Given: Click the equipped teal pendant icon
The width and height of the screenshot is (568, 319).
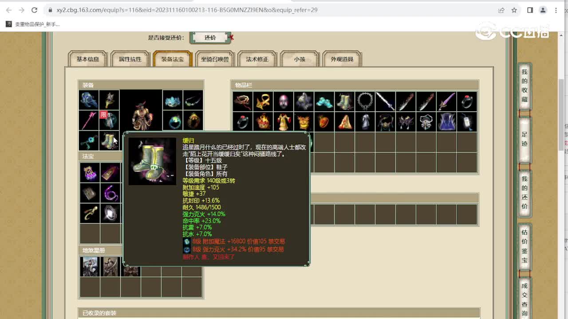Looking at the screenshot, I should point(89,141).
